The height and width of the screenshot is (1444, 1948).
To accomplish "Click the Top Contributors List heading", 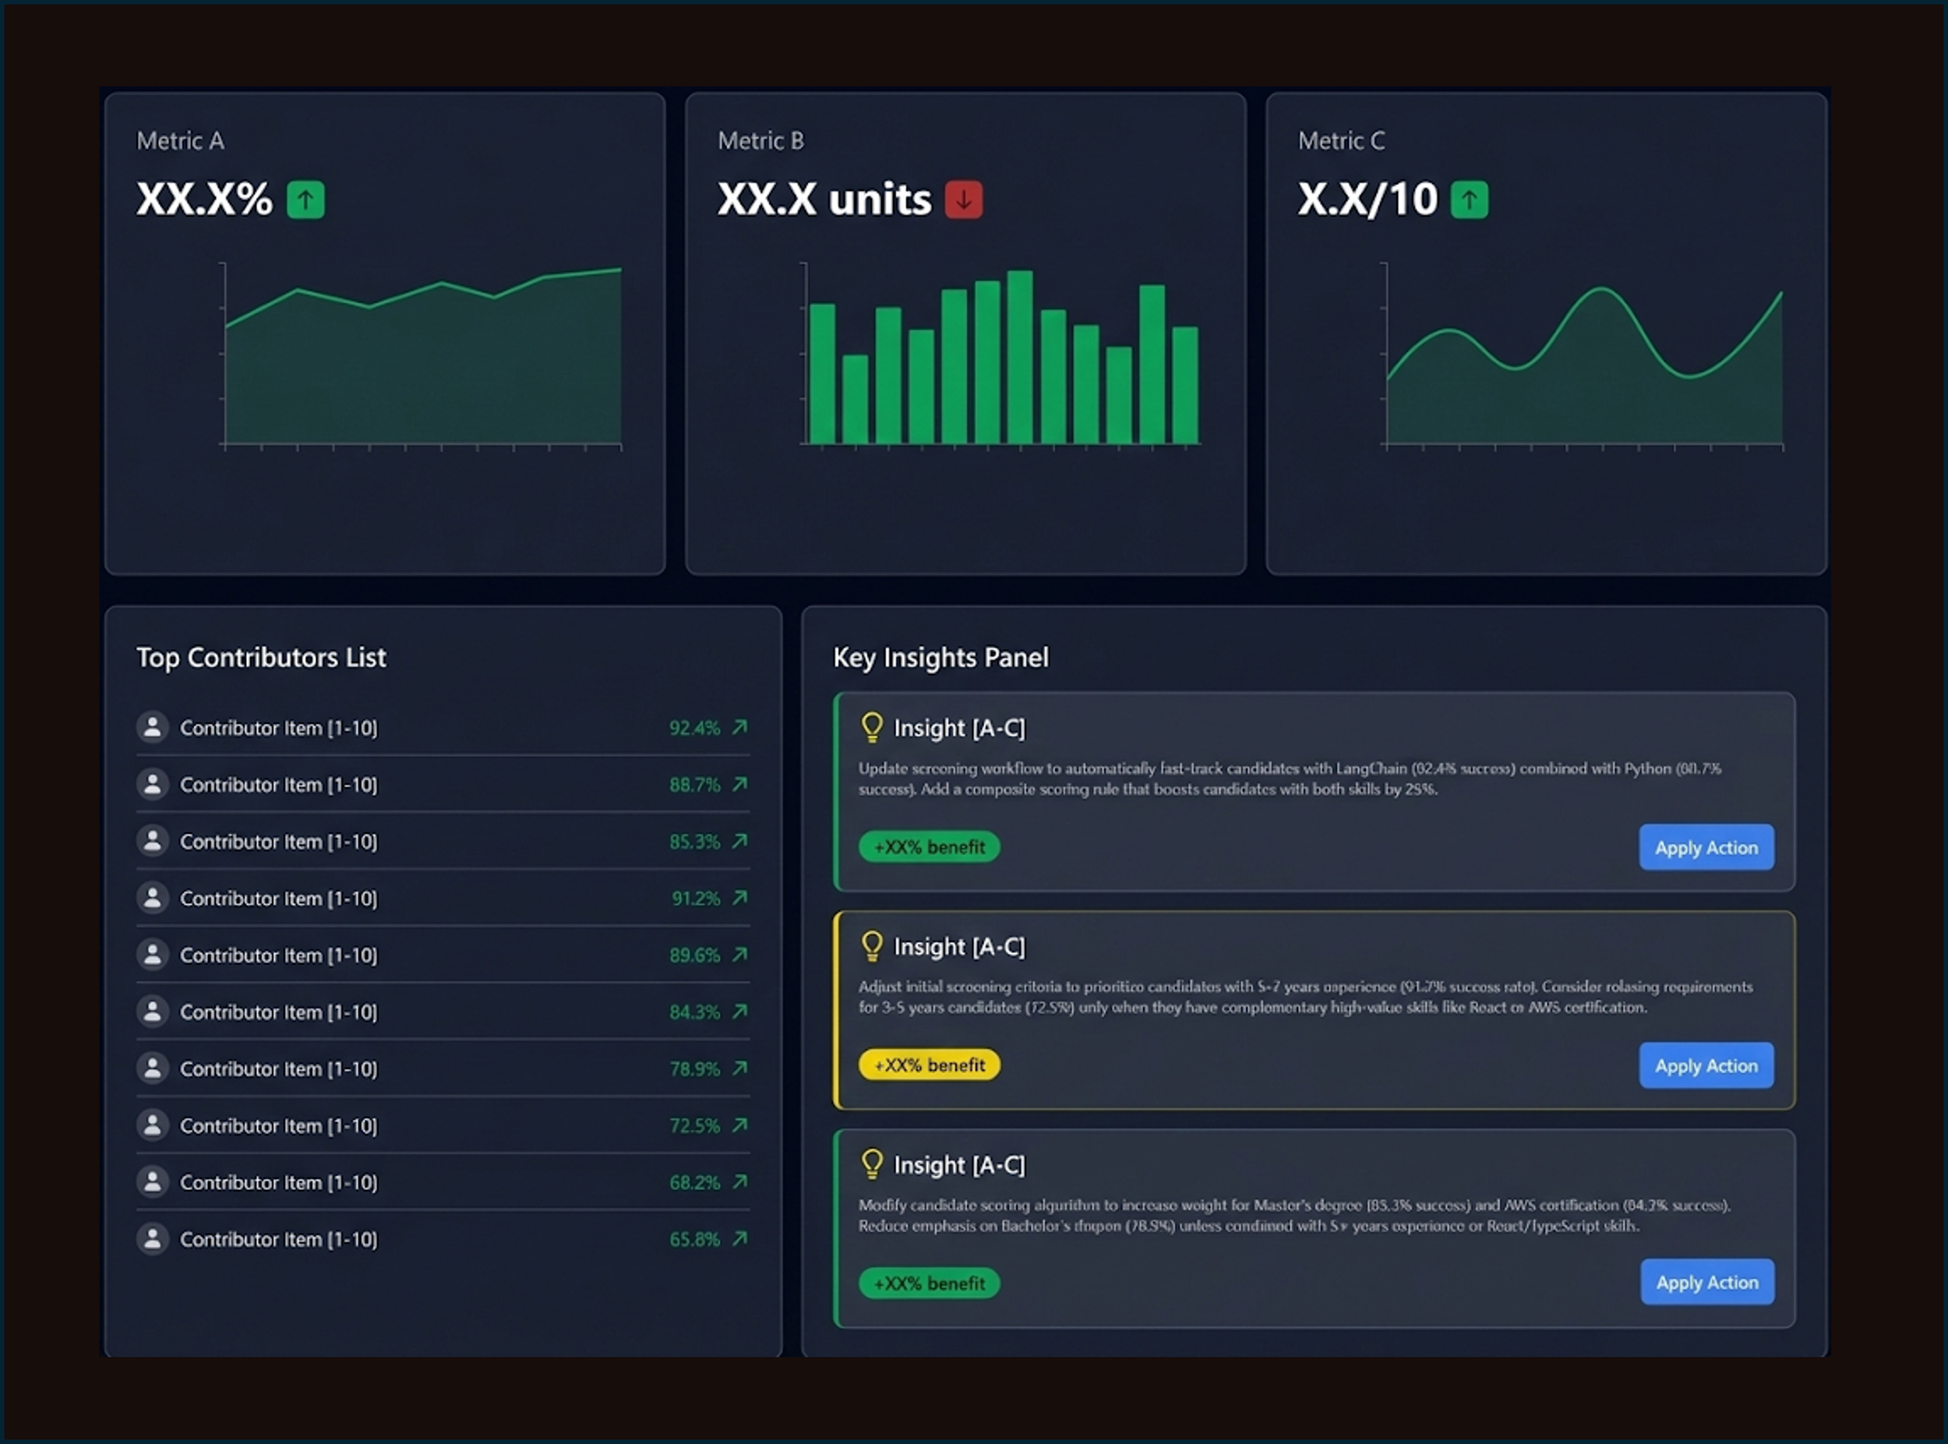I will point(260,657).
